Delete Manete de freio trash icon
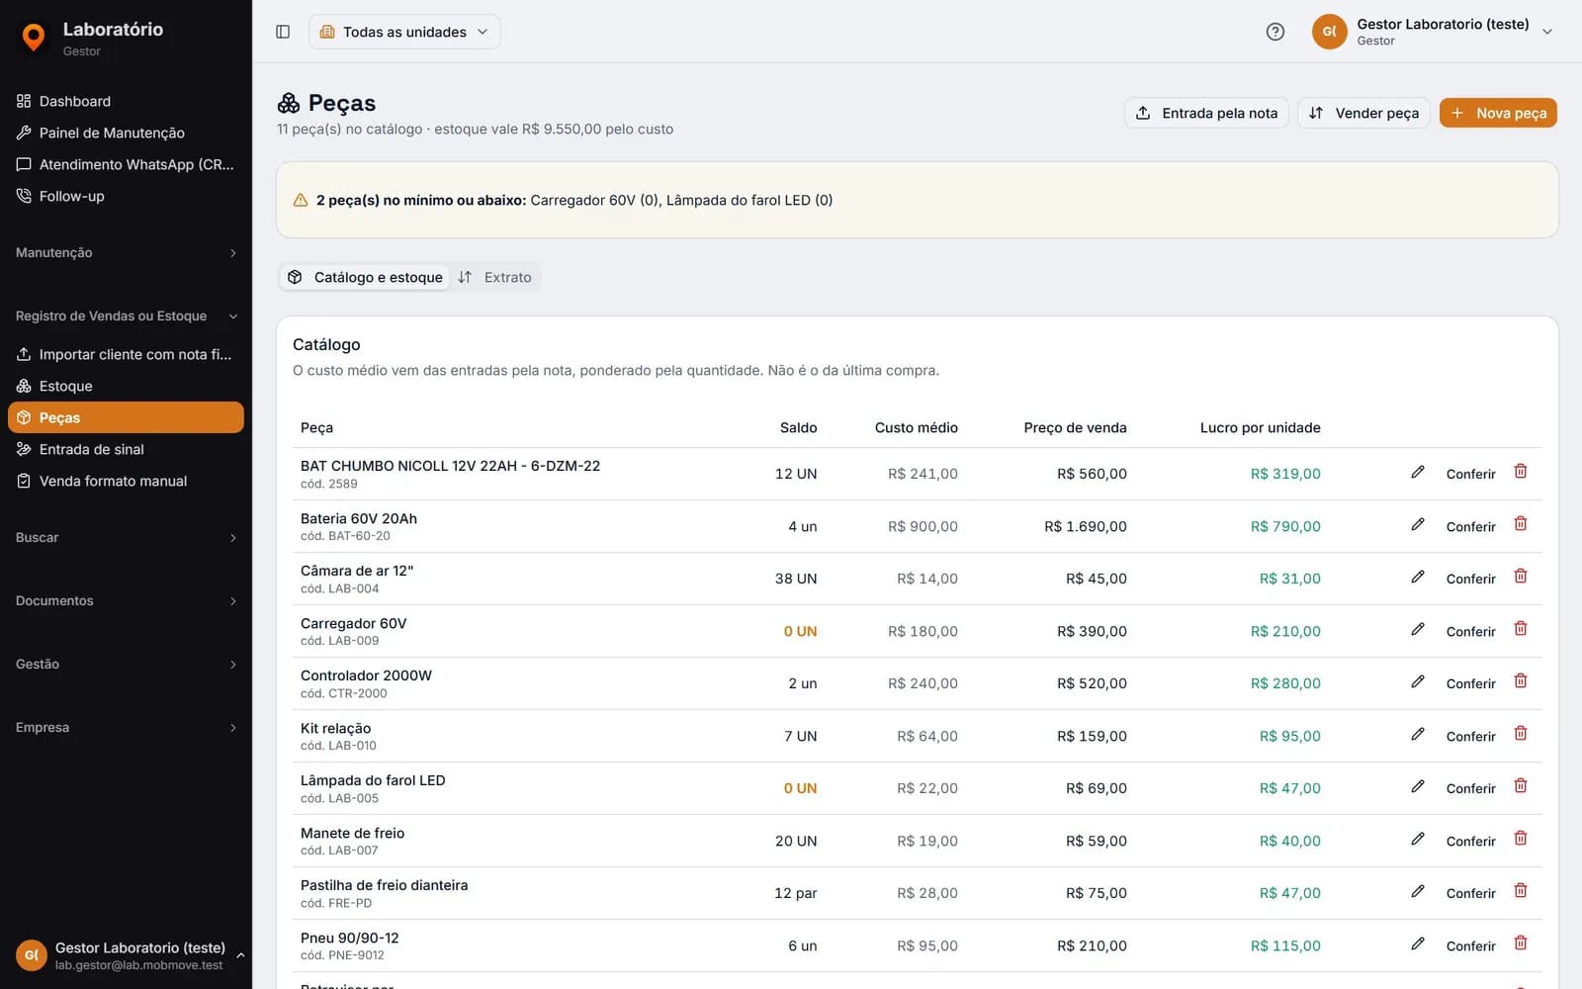Screen dimensions: 1582x989 1521,839
